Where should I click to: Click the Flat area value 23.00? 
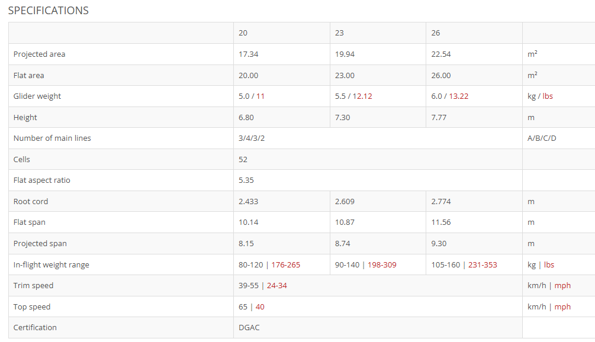pyautogui.click(x=345, y=76)
